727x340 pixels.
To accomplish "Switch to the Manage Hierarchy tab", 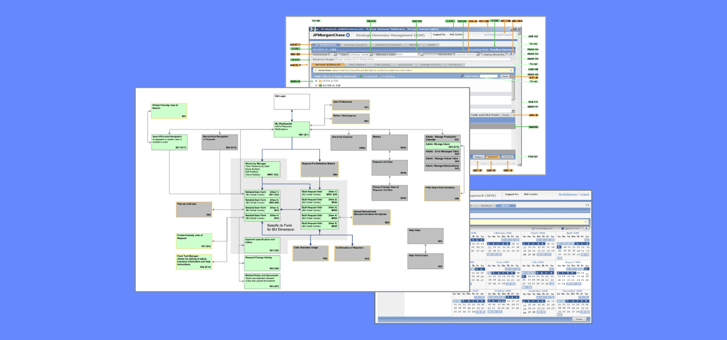I will click(328, 65).
